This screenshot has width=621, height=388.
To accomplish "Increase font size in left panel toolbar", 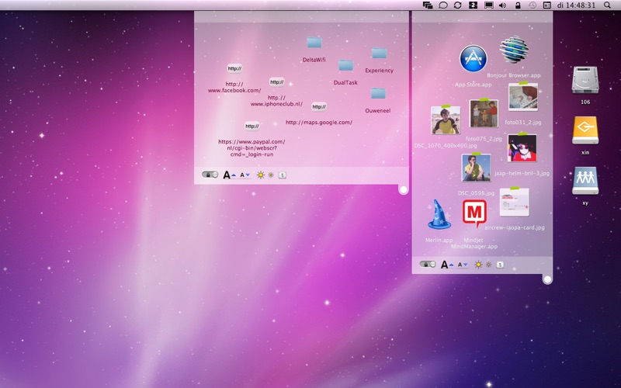I will tap(229, 175).
